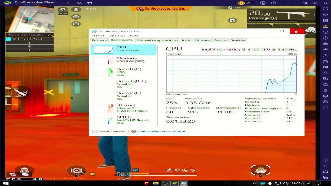Select Disco 0 (C:) performance item
Viewport: 331px width, 186px height.
(124, 72)
